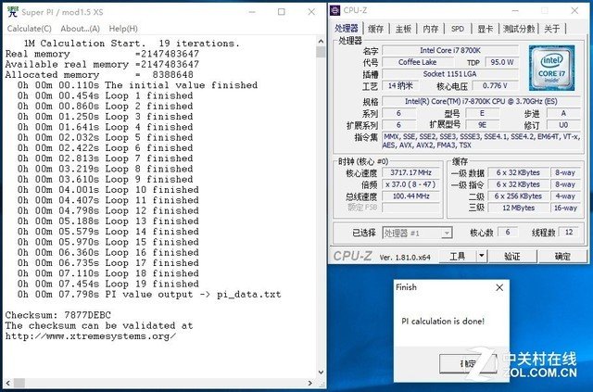This screenshot has width=593, height=392.
Task: Close the Super PI window
Action: click(311, 12)
